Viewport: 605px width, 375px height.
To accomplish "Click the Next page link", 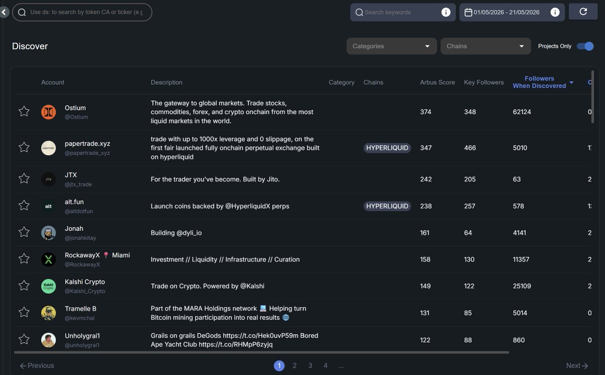I will tap(577, 365).
